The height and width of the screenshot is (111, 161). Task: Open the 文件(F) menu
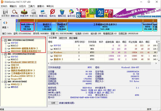[x=4, y=6]
